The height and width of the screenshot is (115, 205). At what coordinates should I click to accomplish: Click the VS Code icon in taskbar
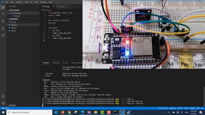122,112
